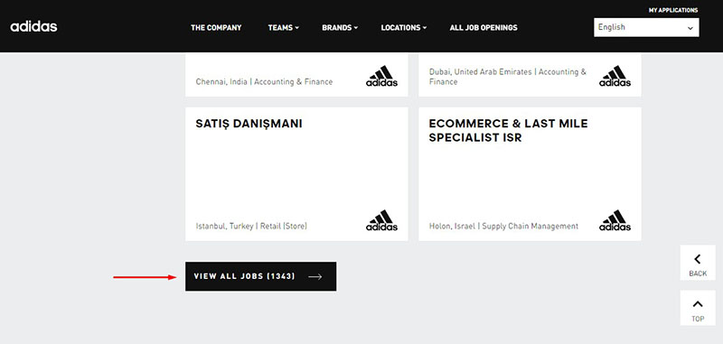This screenshot has height=344, width=723.
Task: Click the adidas logo on the Dubai job card
Action: coord(615,77)
